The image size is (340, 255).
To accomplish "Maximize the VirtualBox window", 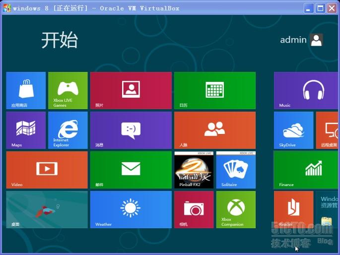I will click(x=320, y=8).
